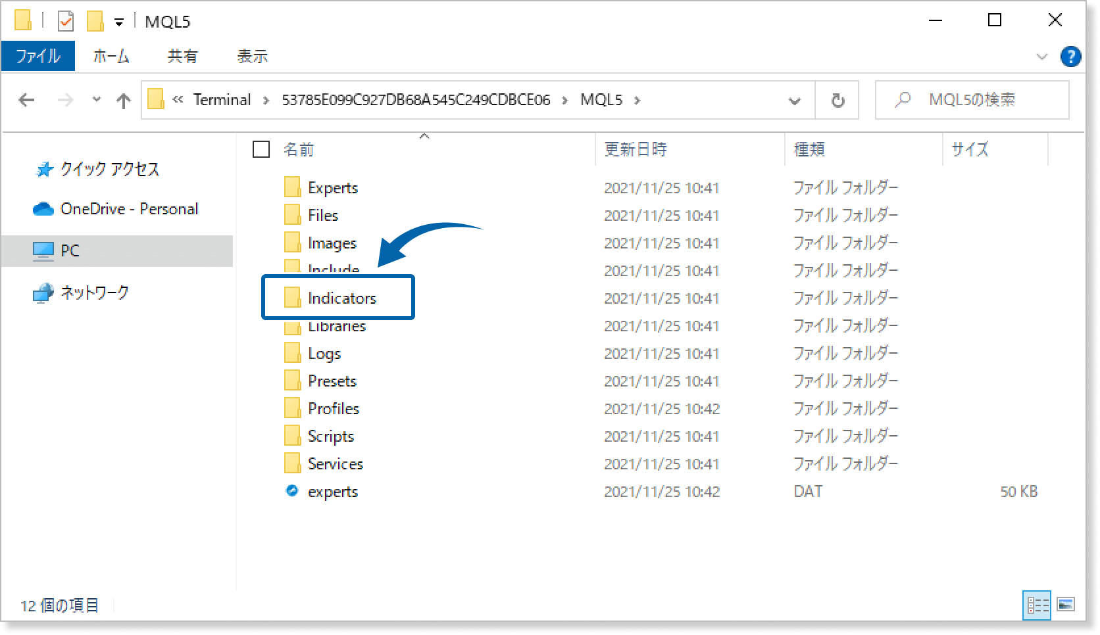1100x635 pixels.
Task: Click the Properties quick access toolbar icon
Action: pyautogui.click(x=66, y=21)
